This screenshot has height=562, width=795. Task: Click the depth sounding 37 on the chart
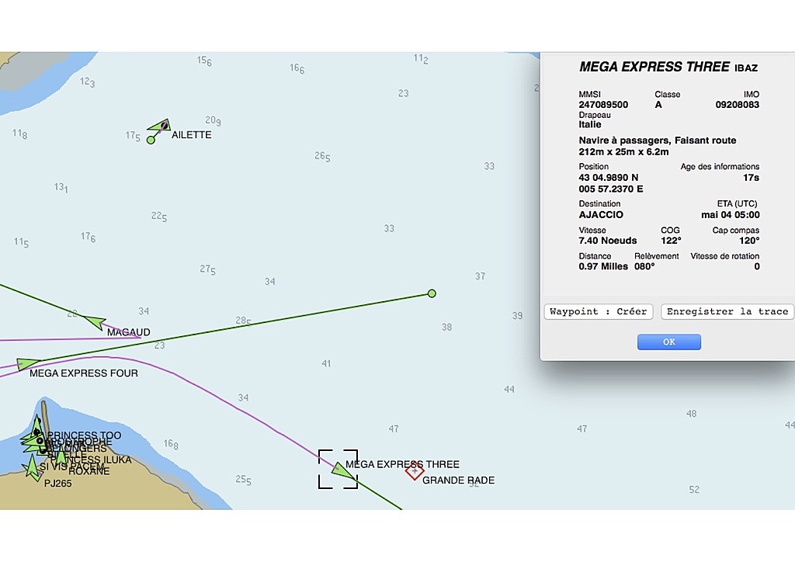point(480,276)
